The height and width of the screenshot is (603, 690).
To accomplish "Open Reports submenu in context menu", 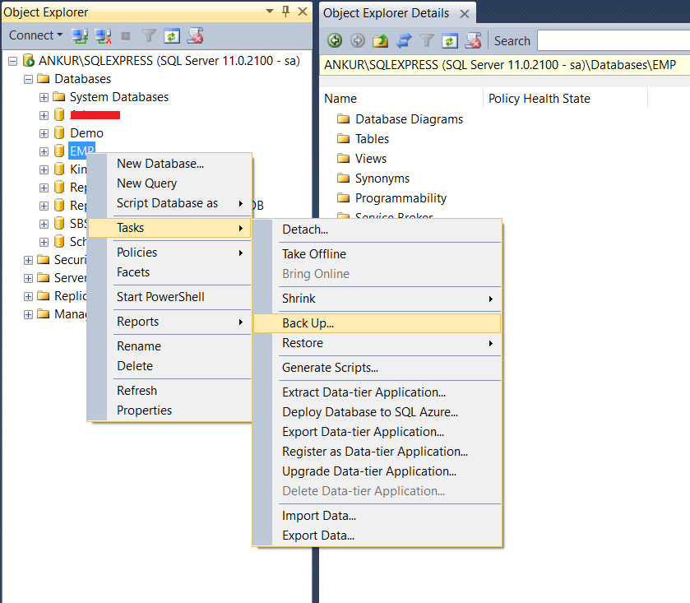I will click(x=169, y=322).
